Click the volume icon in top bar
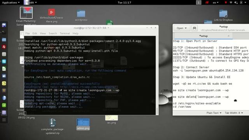 click(x=236, y=3)
